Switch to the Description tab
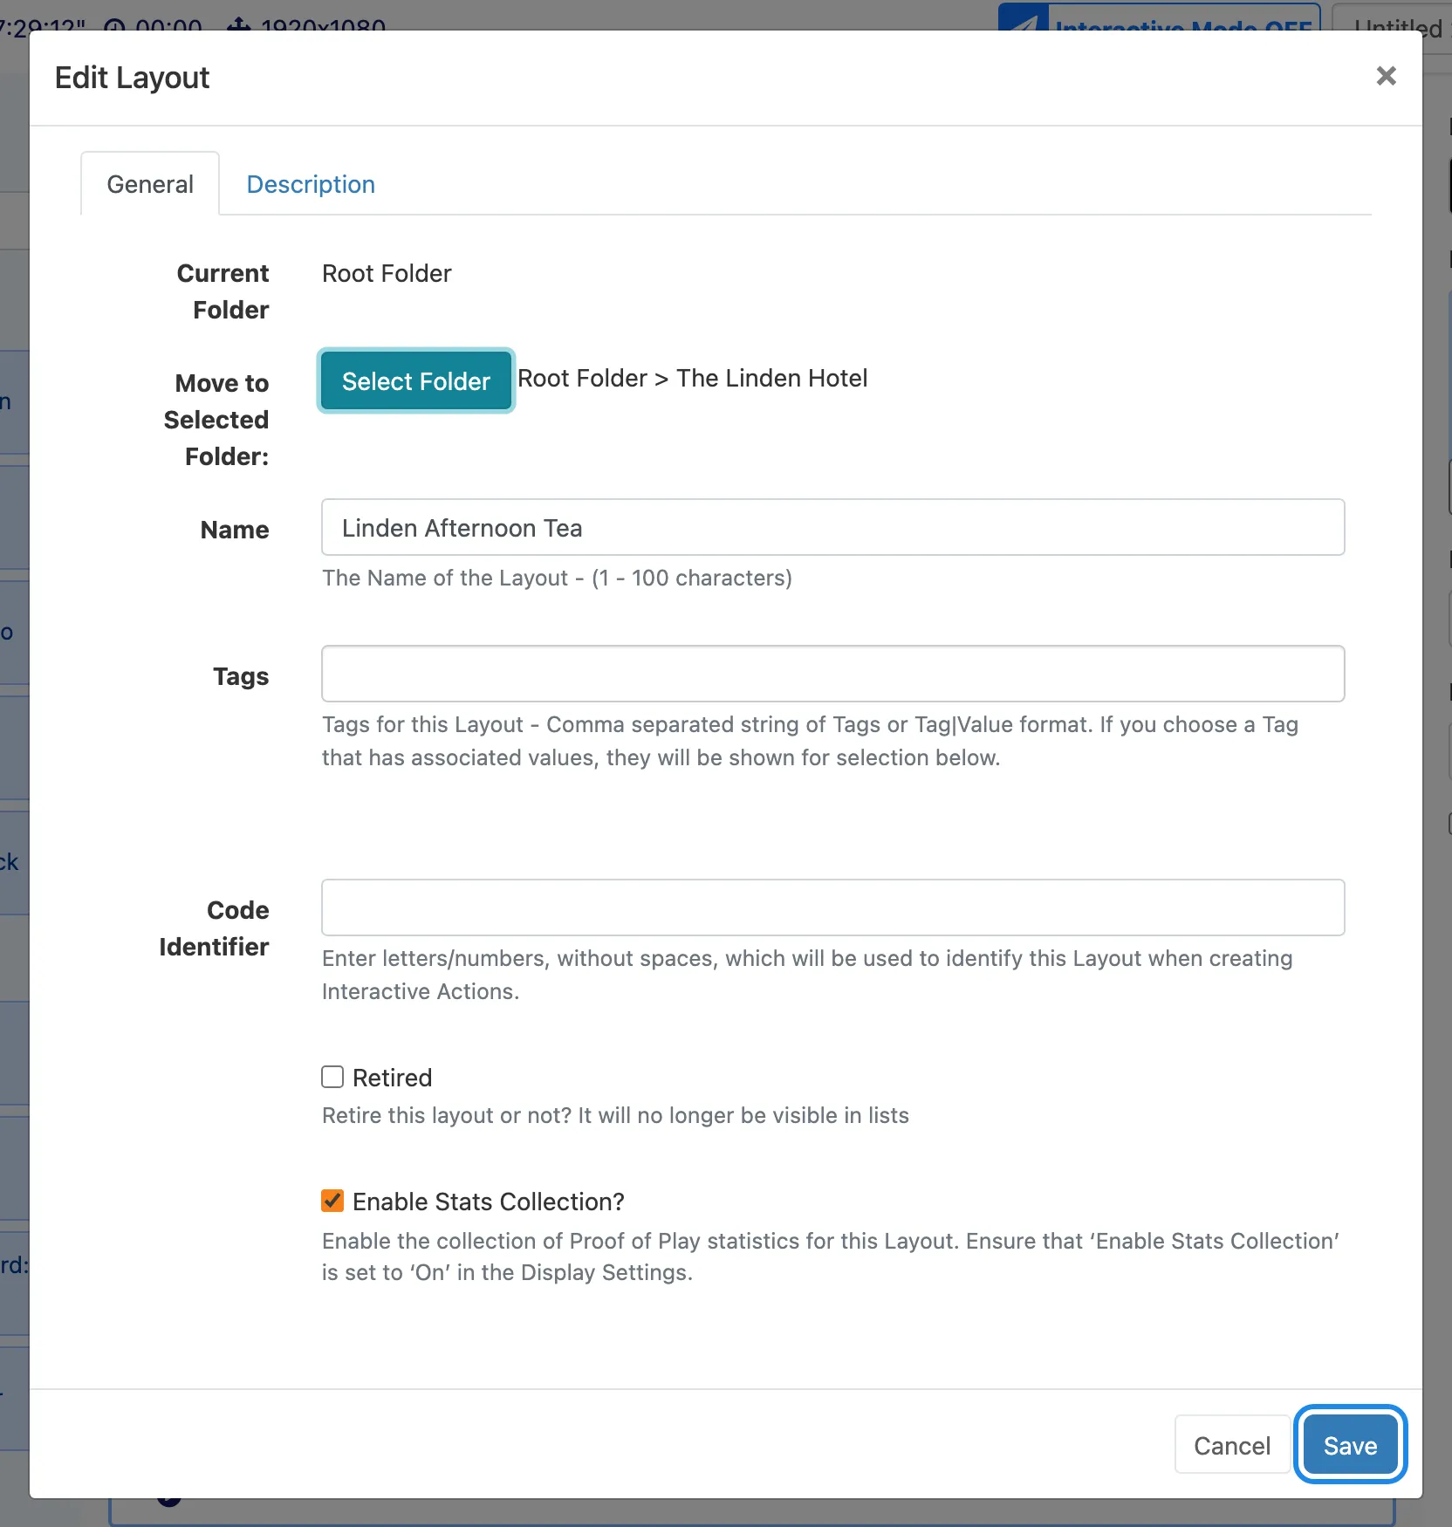 click(x=311, y=184)
